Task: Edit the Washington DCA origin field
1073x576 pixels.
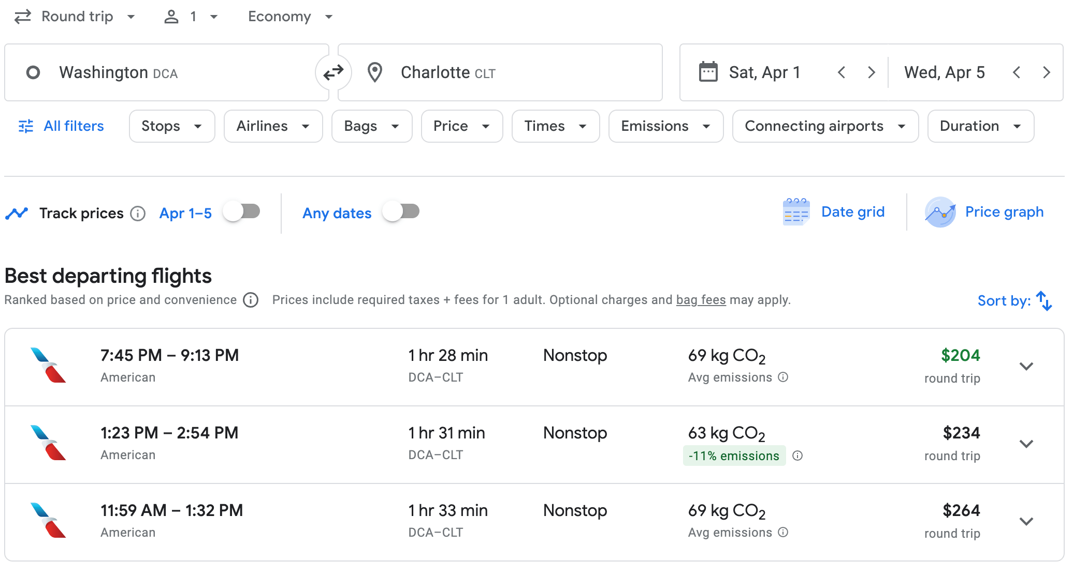Action: (x=167, y=72)
